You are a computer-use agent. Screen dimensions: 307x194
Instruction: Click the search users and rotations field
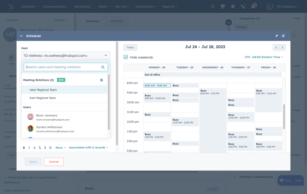(x=63, y=67)
